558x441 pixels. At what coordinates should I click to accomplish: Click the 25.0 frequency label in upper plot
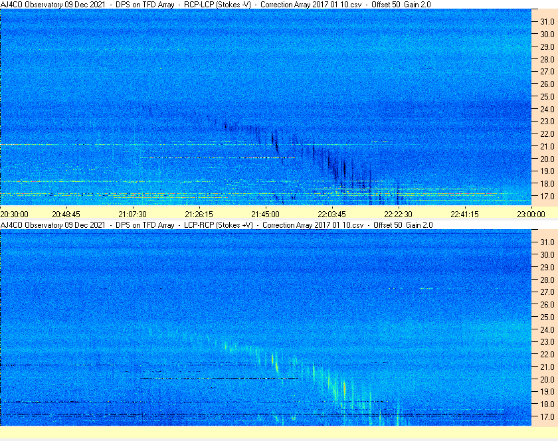pyautogui.click(x=547, y=96)
